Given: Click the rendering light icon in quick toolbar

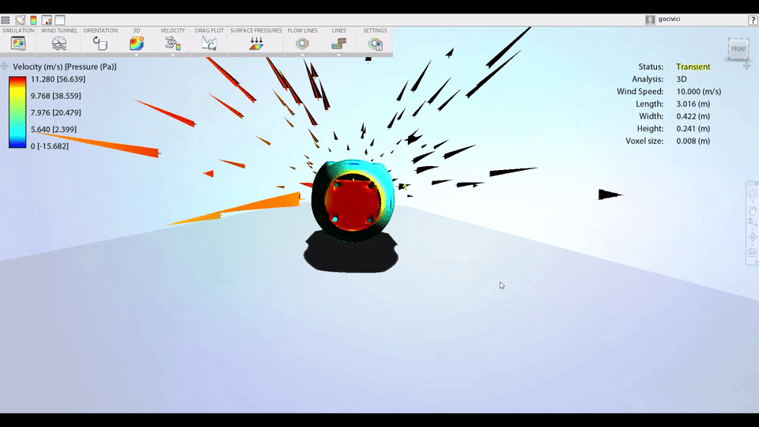Looking at the screenshot, I should [x=20, y=20].
